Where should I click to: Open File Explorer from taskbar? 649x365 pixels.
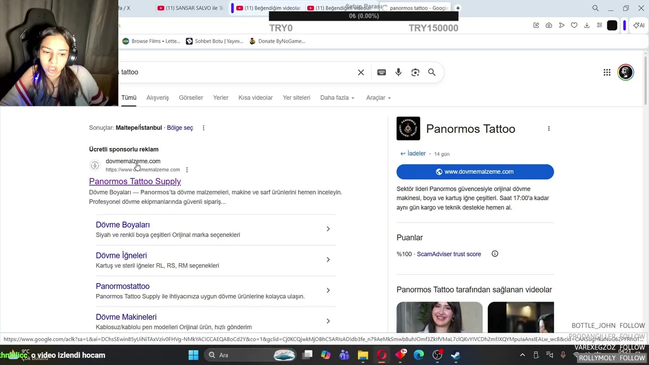363,355
